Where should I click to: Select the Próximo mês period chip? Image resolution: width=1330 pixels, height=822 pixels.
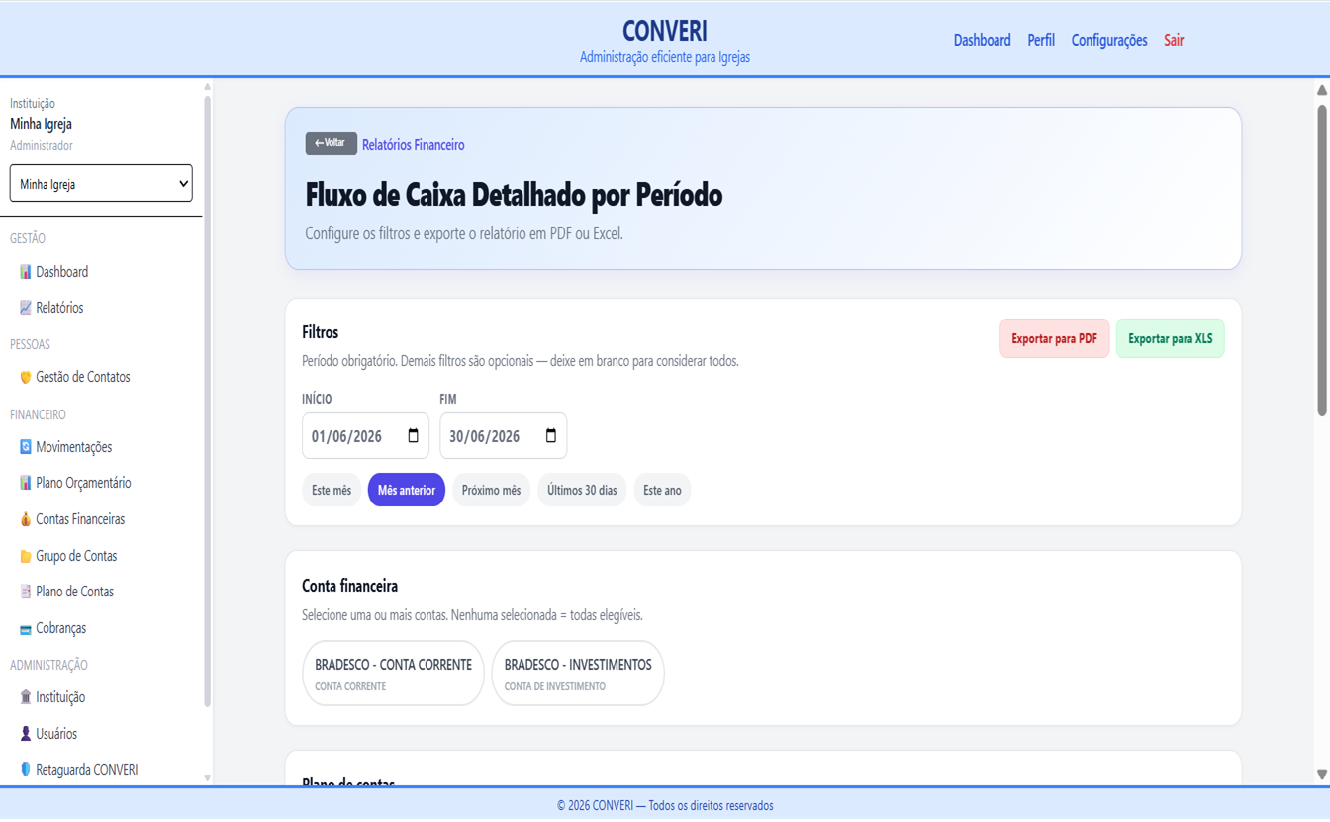tap(491, 490)
